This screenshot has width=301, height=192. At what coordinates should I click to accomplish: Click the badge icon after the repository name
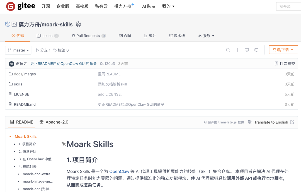pyautogui.click(x=78, y=24)
